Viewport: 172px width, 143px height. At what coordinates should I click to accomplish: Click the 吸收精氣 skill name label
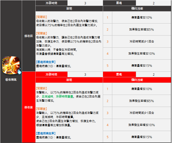point(11,80)
